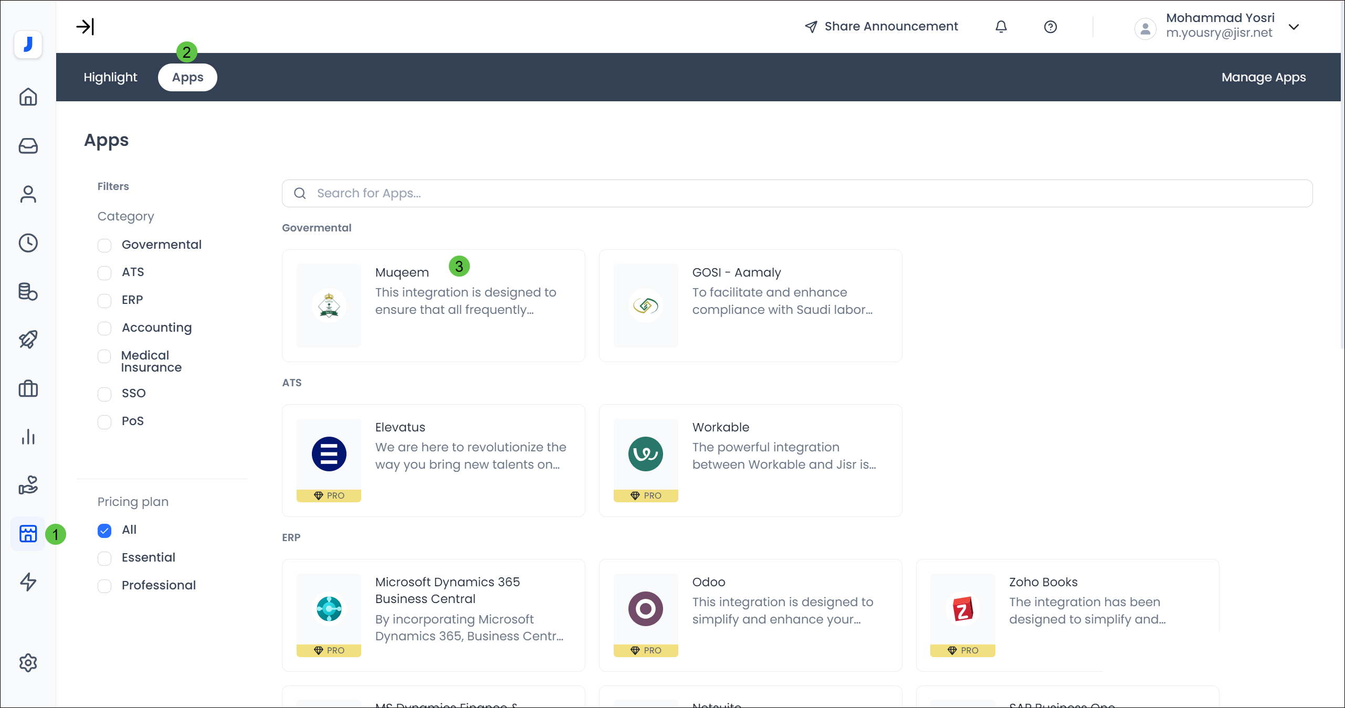Focus the Search for Apps field
The width and height of the screenshot is (1345, 708).
click(x=797, y=193)
